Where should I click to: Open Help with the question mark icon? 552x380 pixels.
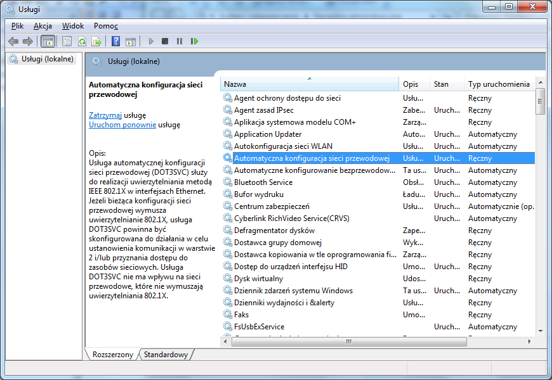click(x=115, y=41)
